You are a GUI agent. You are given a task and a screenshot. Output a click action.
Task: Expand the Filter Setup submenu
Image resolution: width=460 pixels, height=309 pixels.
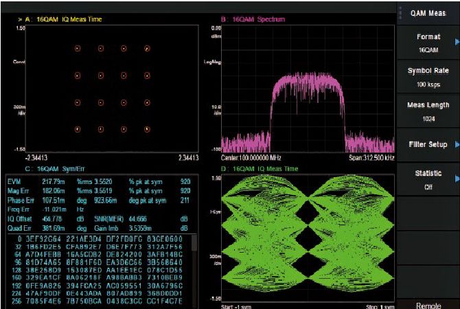(428, 144)
